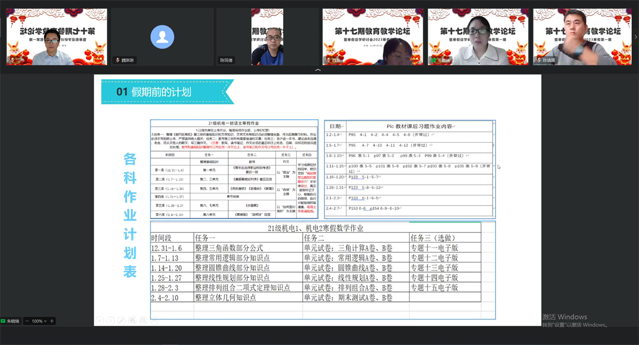Click the table title 21级机电1、机电2寒假数学作业
The width and height of the screenshot is (639, 345).
point(315,228)
